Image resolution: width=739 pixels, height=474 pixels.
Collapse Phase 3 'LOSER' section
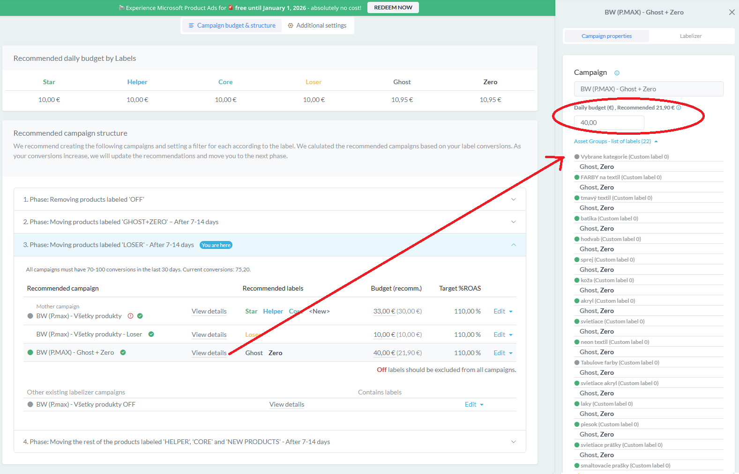click(513, 245)
